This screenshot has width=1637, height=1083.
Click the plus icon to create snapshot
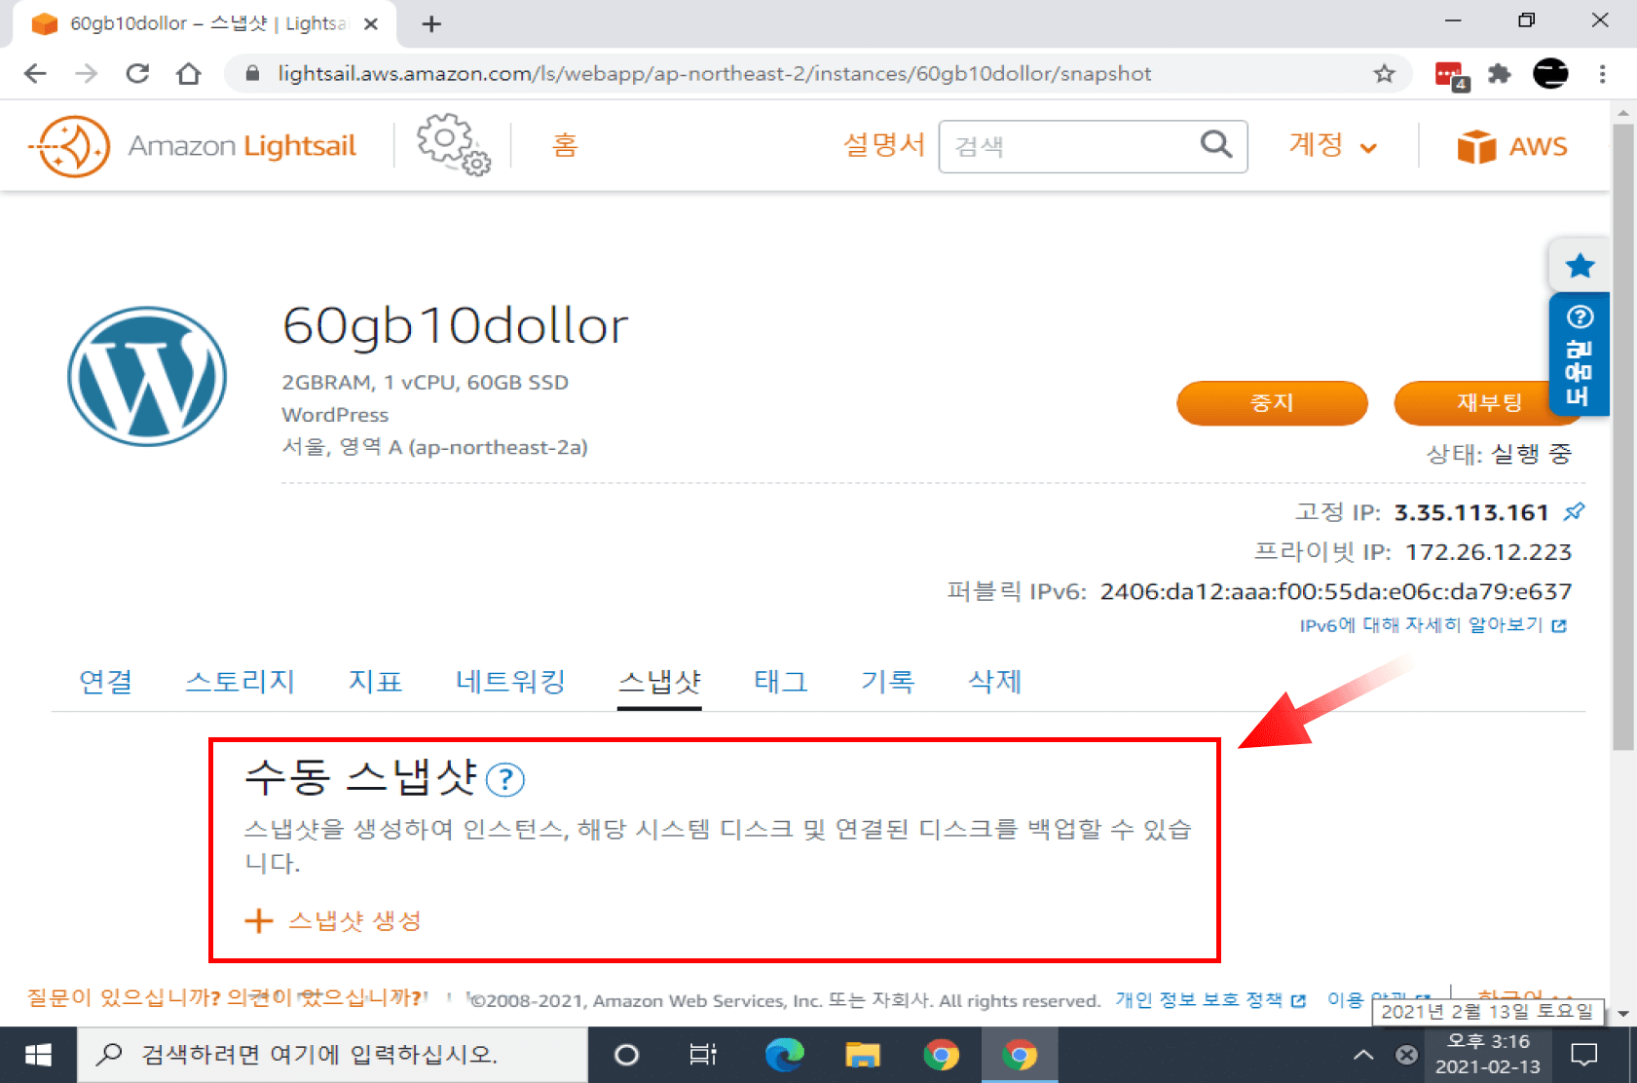(258, 920)
